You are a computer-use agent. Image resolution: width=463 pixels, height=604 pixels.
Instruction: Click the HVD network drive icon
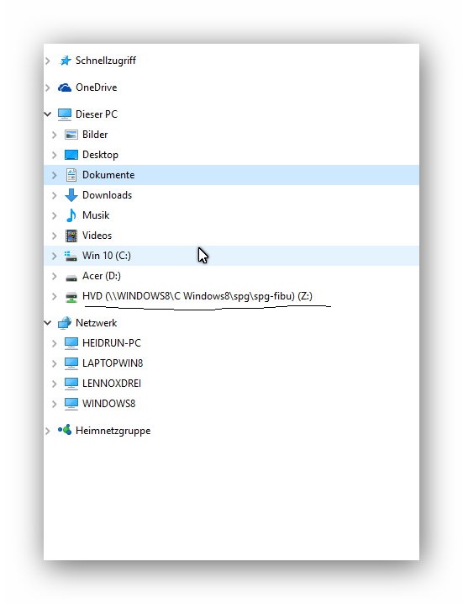(x=71, y=298)
